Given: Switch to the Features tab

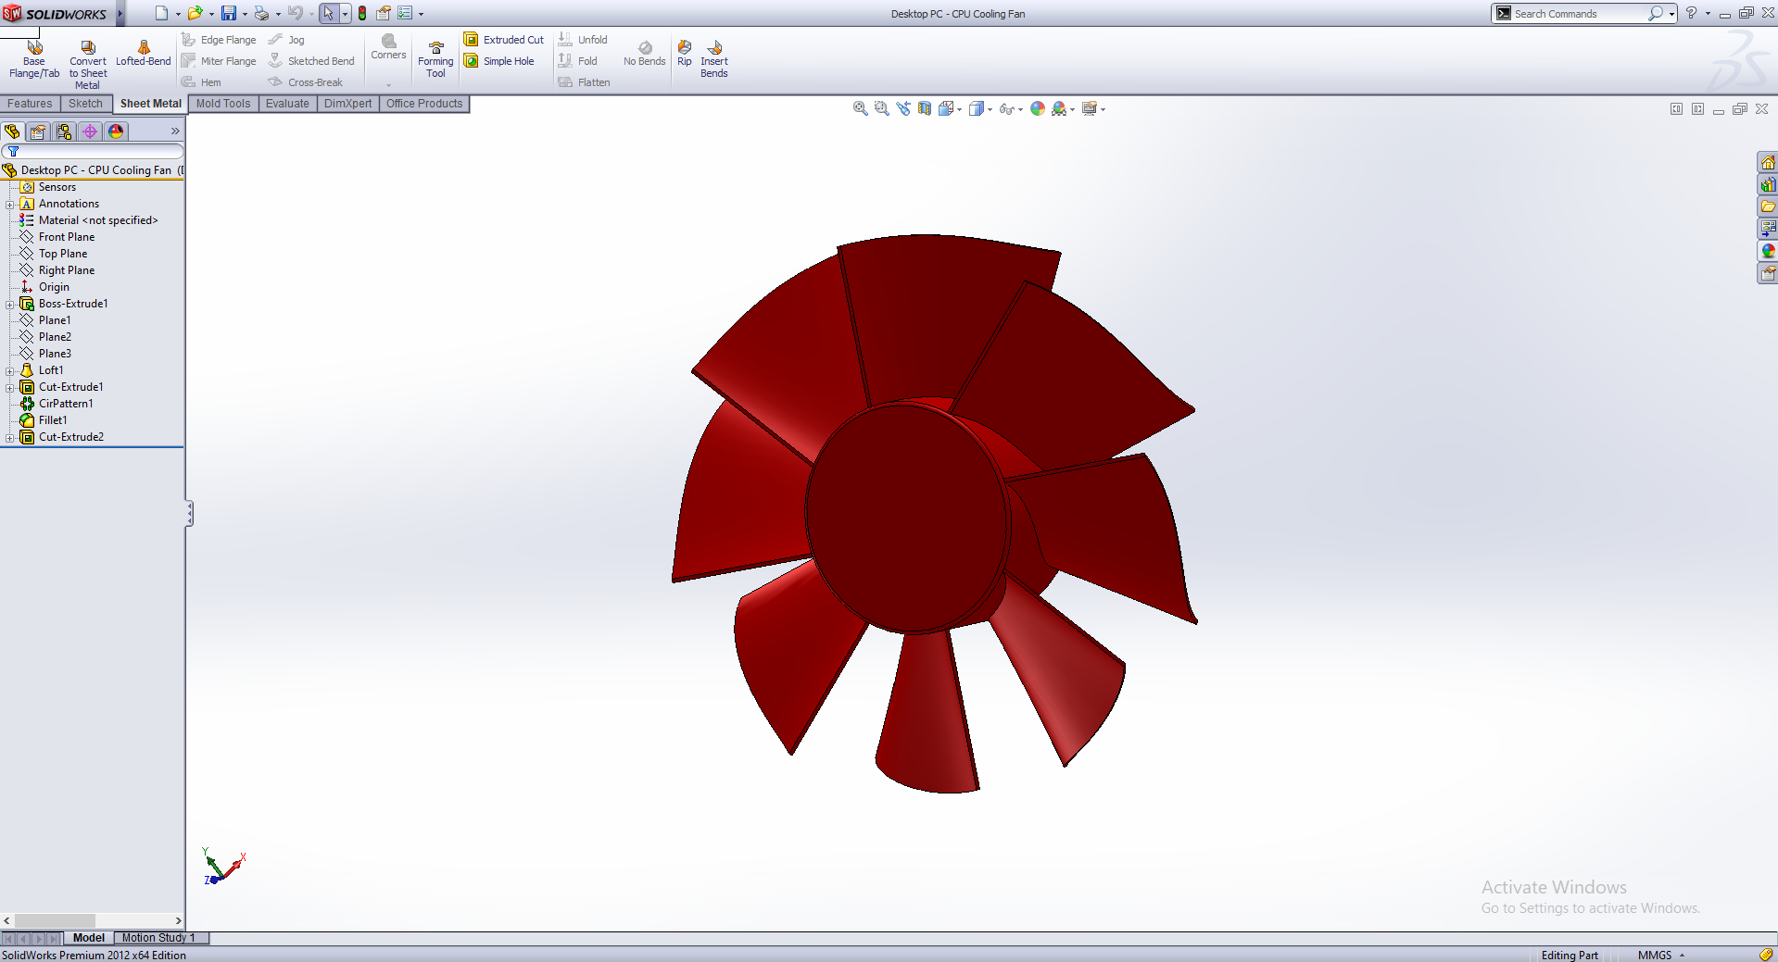Looking at the screenshot, I should coord(30,104).
